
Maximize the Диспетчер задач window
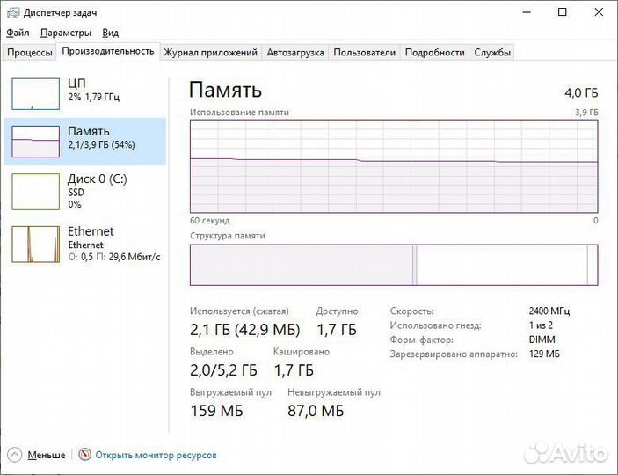point(563,12)
